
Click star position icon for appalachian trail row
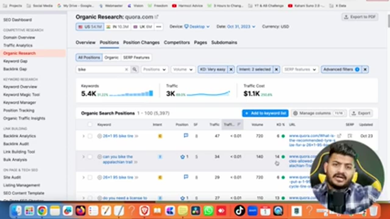click(183, 157)
